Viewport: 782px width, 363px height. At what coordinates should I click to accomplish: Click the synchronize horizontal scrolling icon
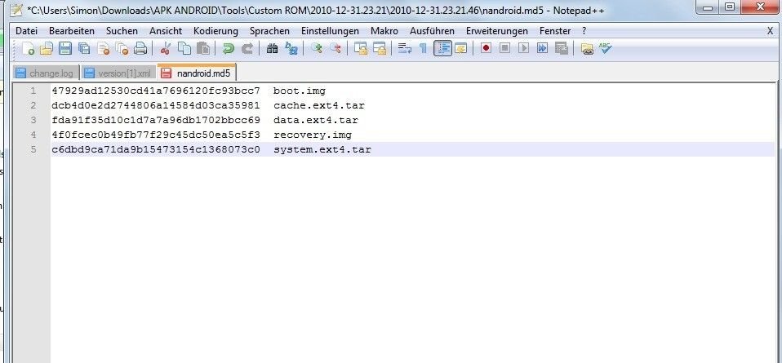coord(380,48)
